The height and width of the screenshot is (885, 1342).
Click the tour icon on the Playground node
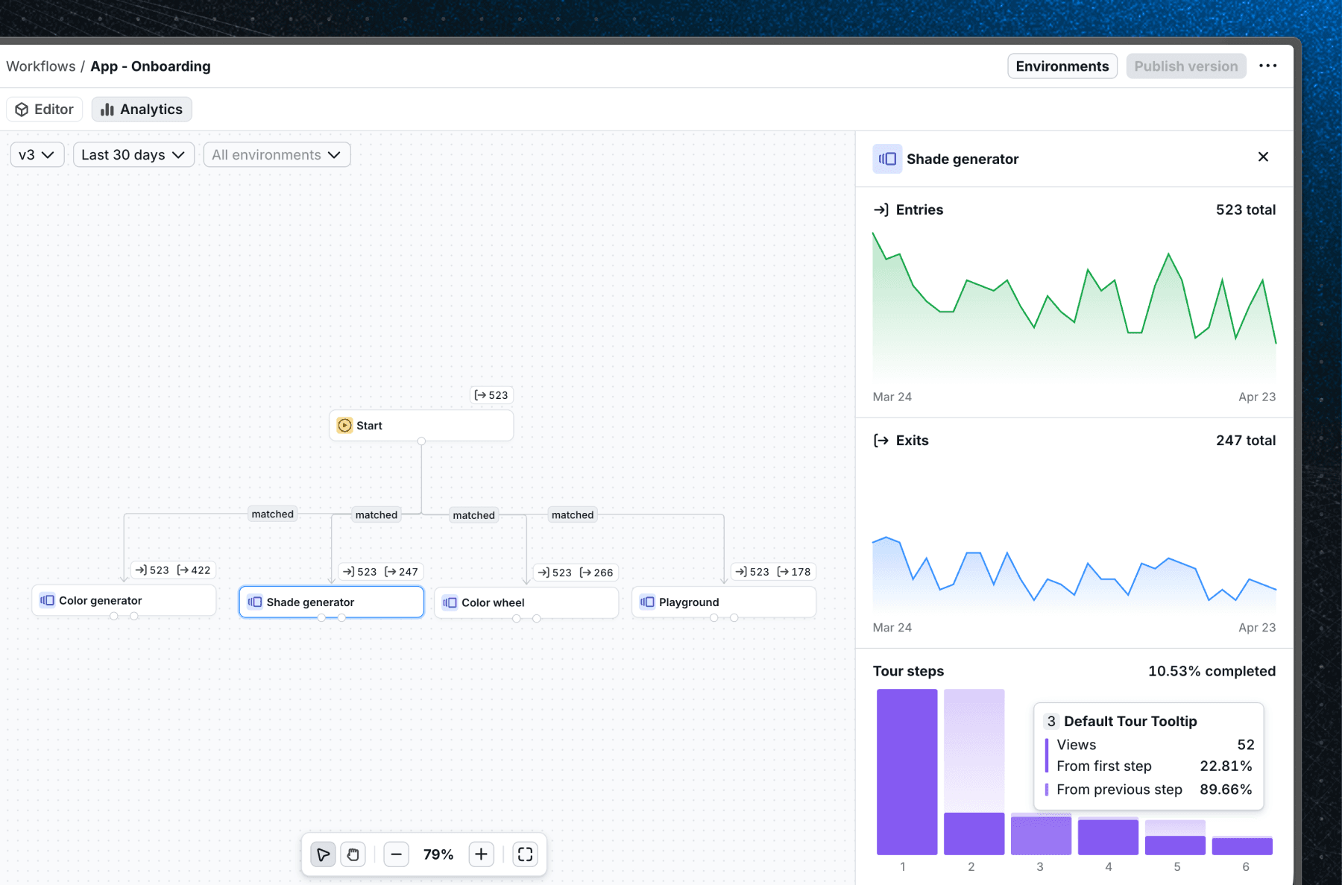tap(646, 602)
